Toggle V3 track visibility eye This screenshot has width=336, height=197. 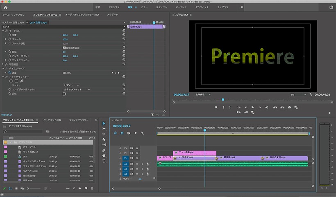tap(137, 148)
